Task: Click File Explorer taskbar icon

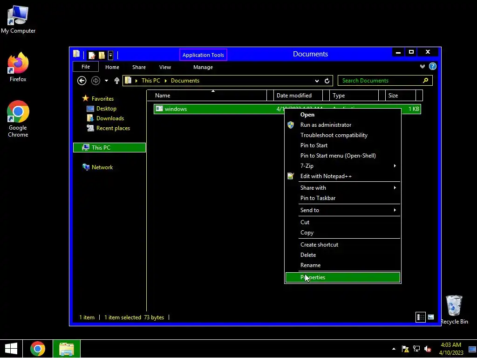Action: coord(67,349)
